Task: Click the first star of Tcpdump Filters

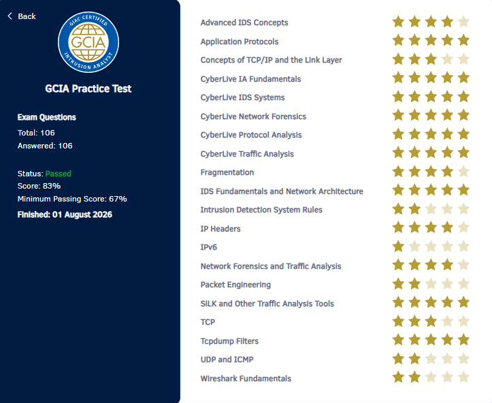Action: (x=399, y=340)
